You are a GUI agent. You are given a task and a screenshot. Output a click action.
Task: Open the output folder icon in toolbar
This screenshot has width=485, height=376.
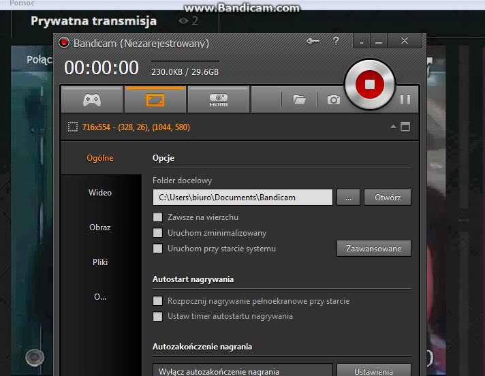click(x=299, y=99)
